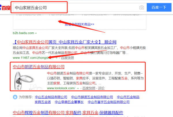Open 查看全部相关商品 link
The width and height of the screenshot is (173, 117).
pos(80,25)
